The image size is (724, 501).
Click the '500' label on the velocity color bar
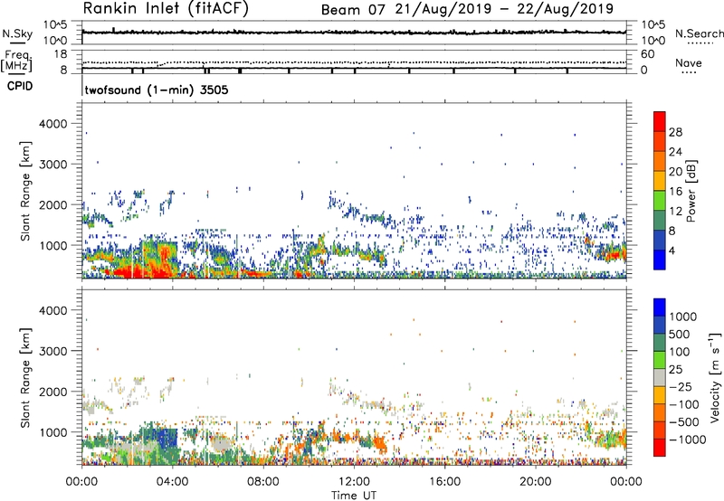pos(681,334)
